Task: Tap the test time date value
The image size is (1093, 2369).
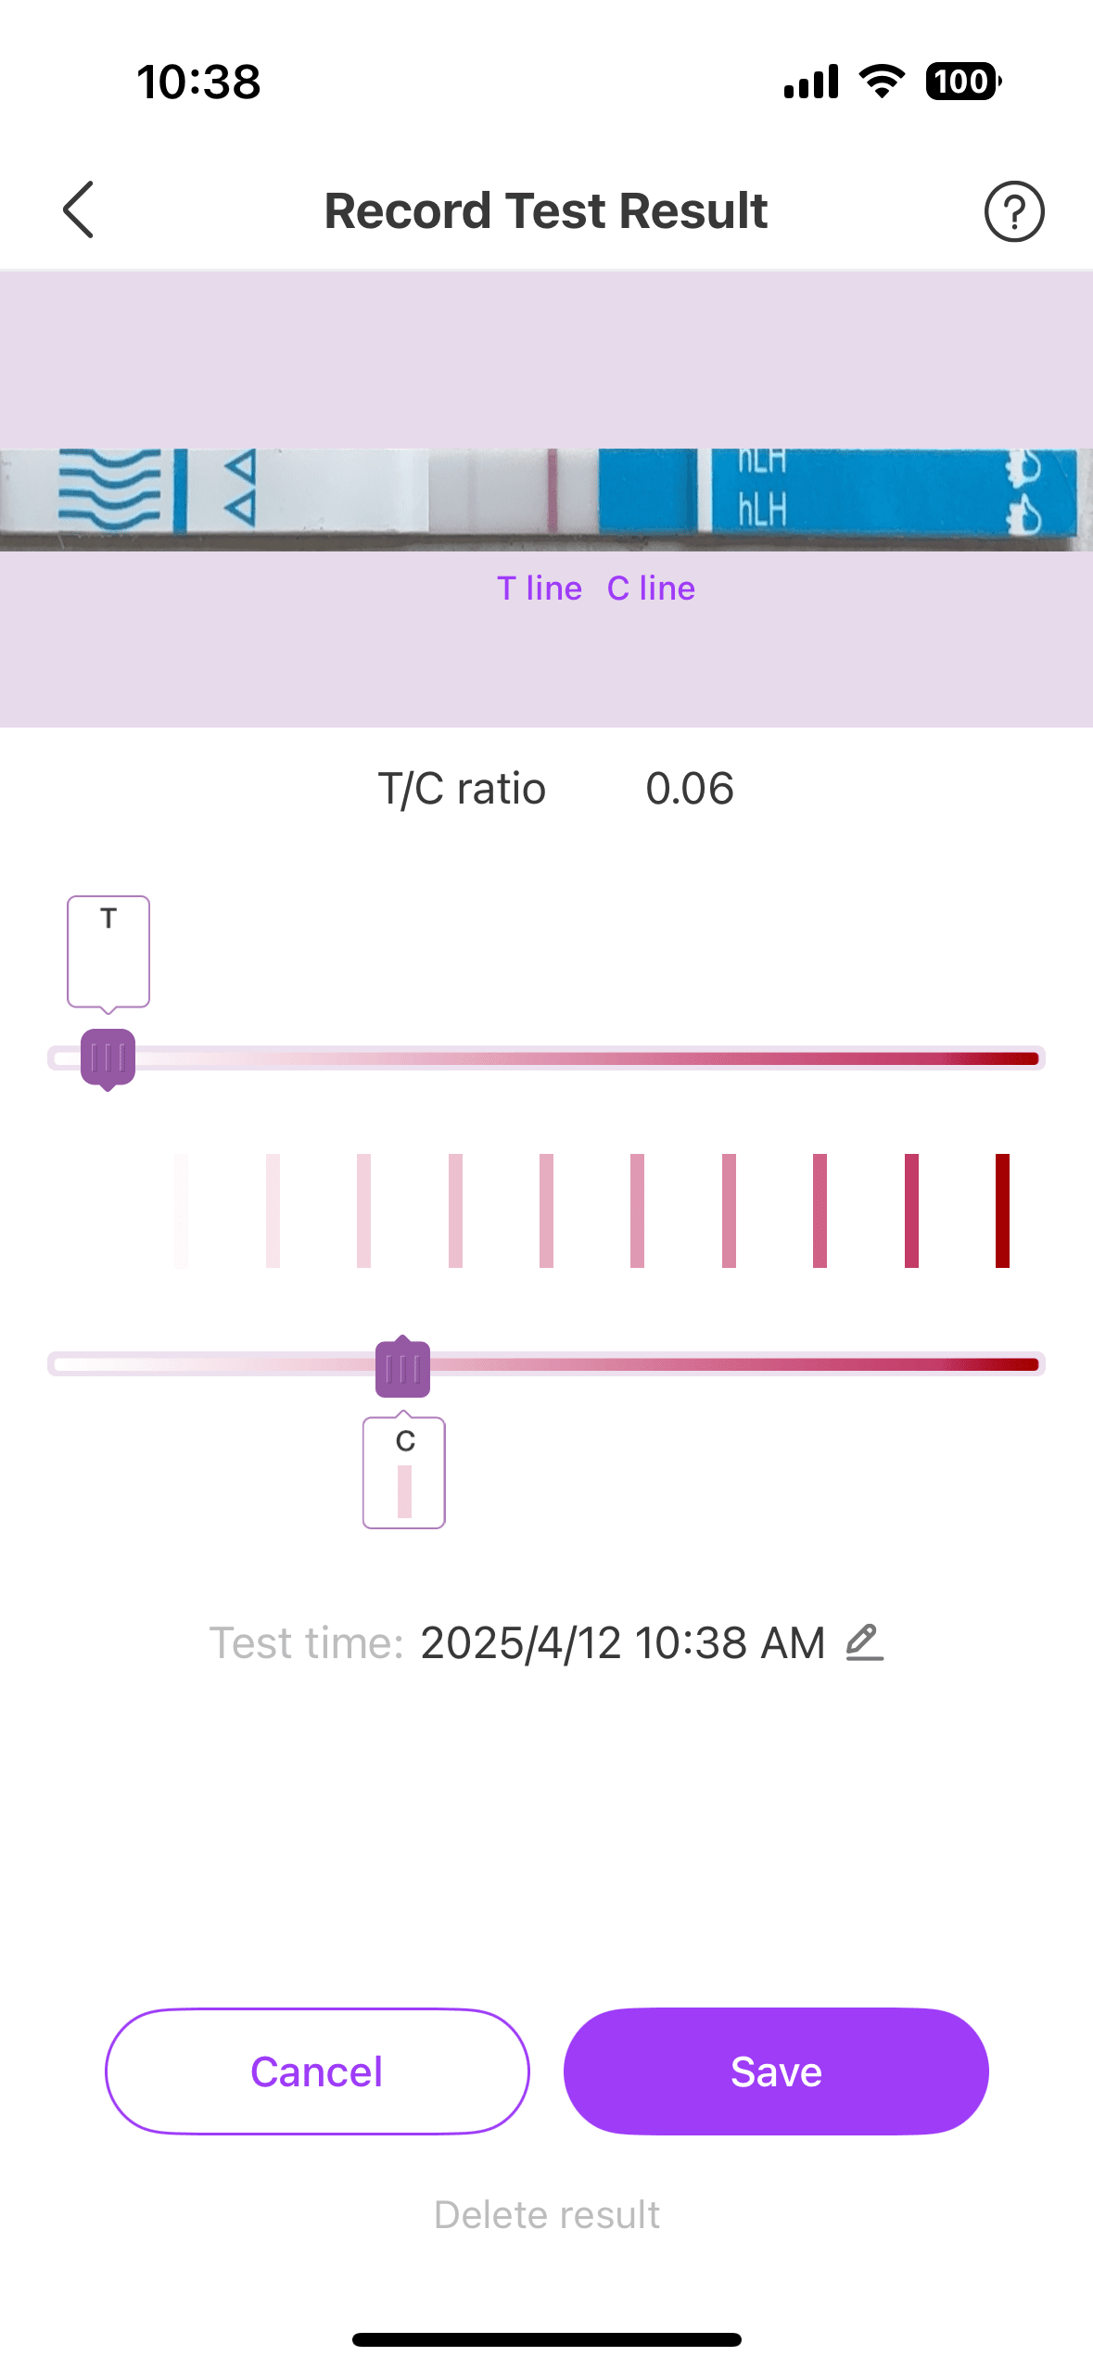Action: click(622, 1643)
